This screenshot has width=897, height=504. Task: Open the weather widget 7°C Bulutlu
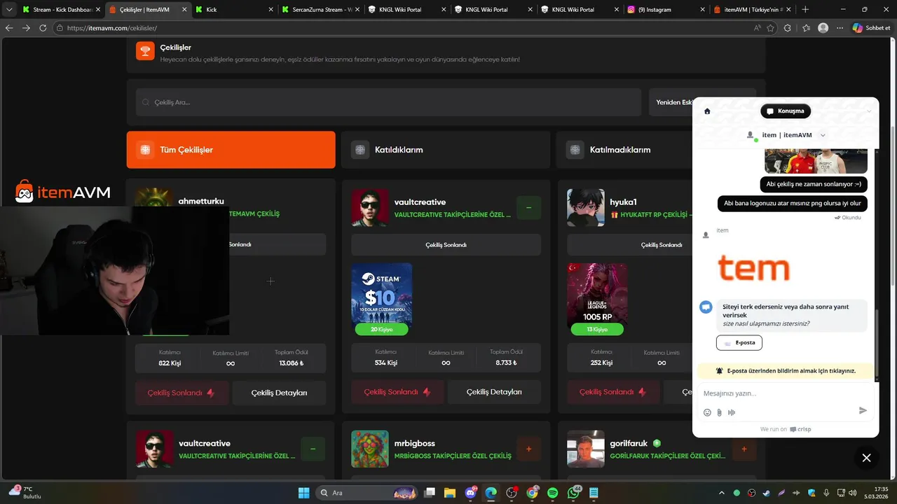tap(25, 492)
